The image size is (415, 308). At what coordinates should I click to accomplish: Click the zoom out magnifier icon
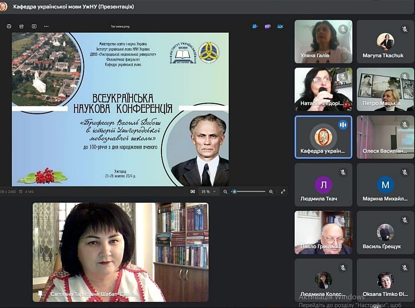225,192
